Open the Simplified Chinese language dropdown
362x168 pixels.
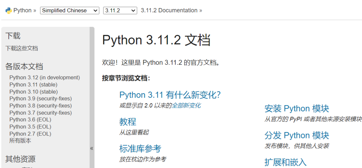point(70,10)
